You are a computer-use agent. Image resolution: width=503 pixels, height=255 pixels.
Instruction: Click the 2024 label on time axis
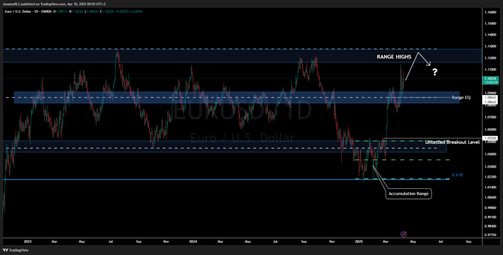point(193,241)
